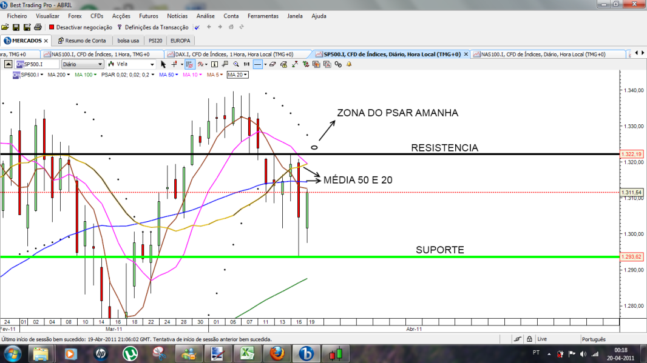Click the Firefox taskbar icon
This screenshot has height=363, width=647.
click(x=277, y=353)
